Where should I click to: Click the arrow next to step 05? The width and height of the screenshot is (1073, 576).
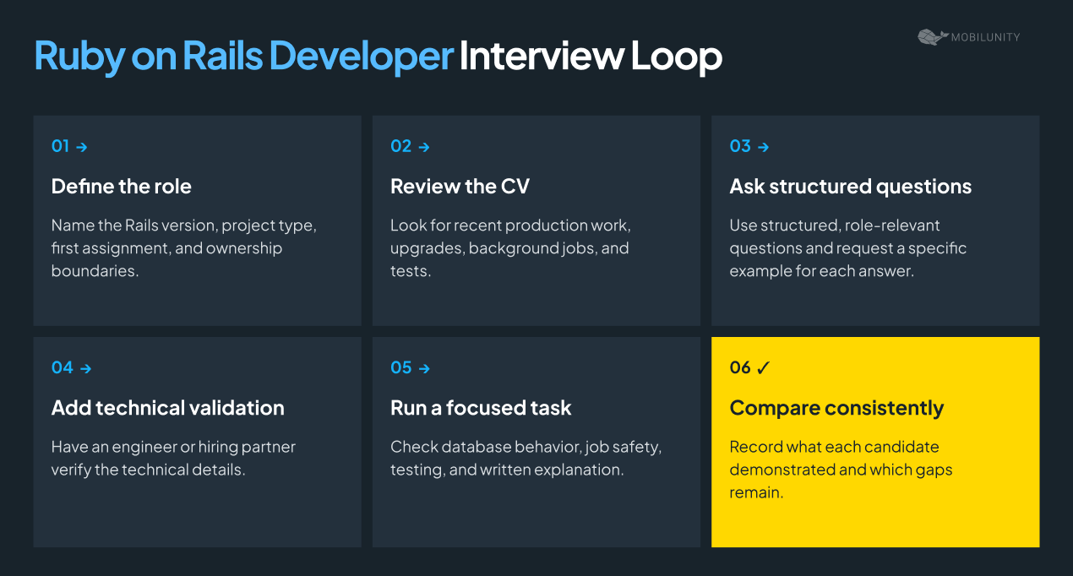point(424,368)
